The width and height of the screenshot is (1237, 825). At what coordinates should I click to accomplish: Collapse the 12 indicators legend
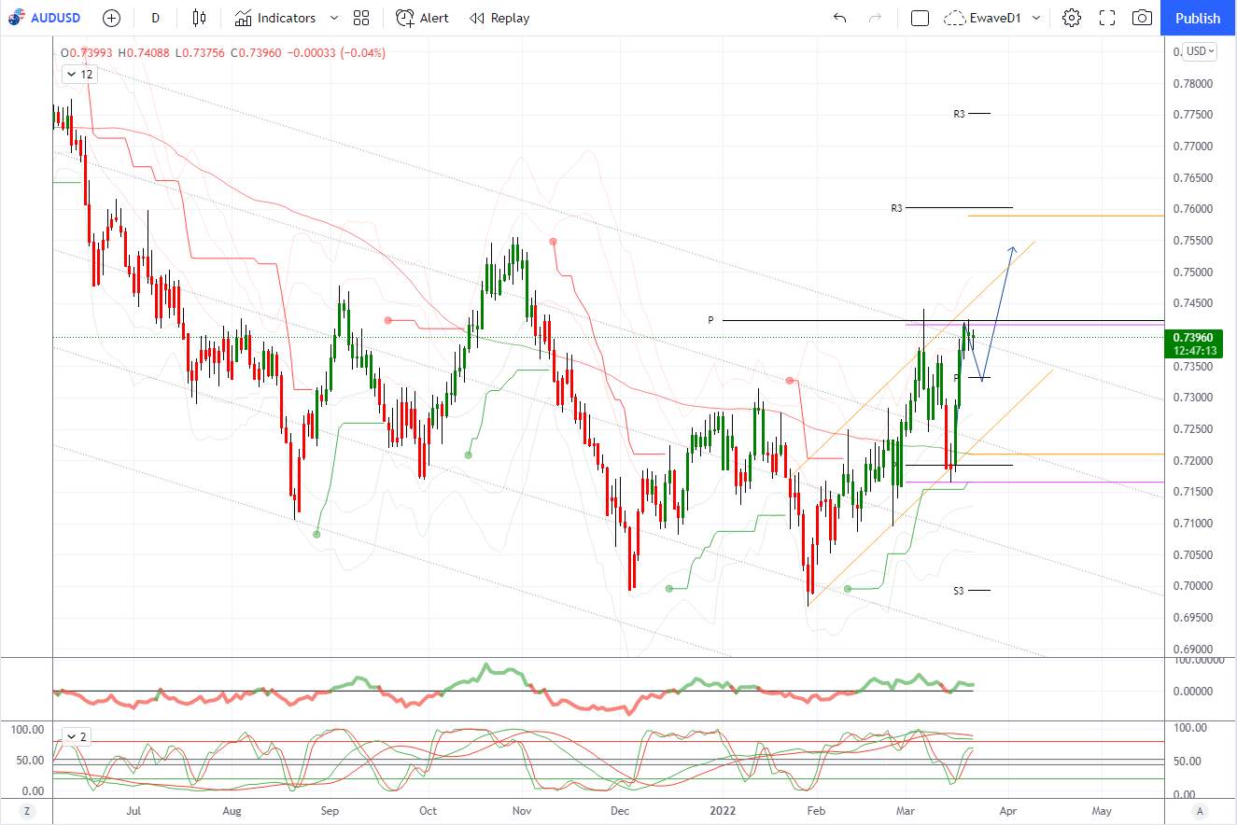click(79, 74)
